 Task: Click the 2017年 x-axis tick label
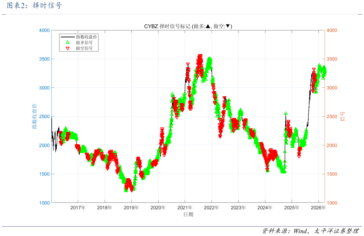click(78, 207)
